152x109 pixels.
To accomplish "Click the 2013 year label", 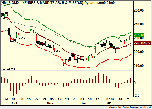I will click(110, 103).
